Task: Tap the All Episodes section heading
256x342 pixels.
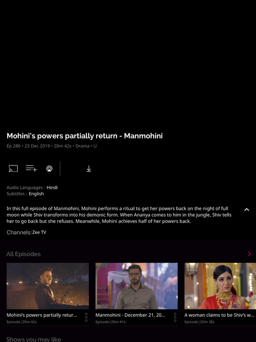Action: (x=23, y=254)
